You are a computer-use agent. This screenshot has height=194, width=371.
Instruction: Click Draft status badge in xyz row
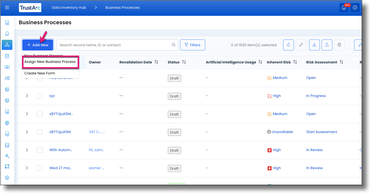click(x=174, y=96)
